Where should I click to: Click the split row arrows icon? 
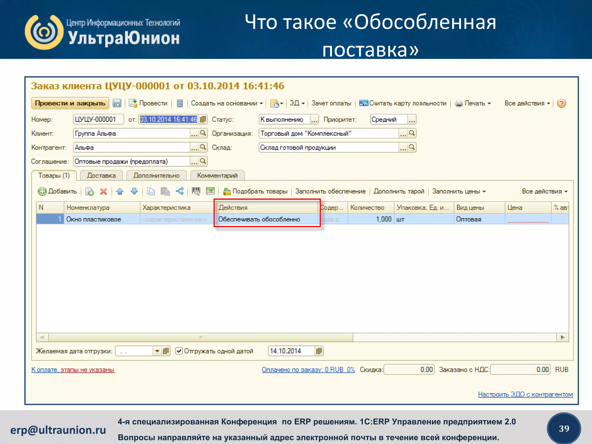(180, 191)
